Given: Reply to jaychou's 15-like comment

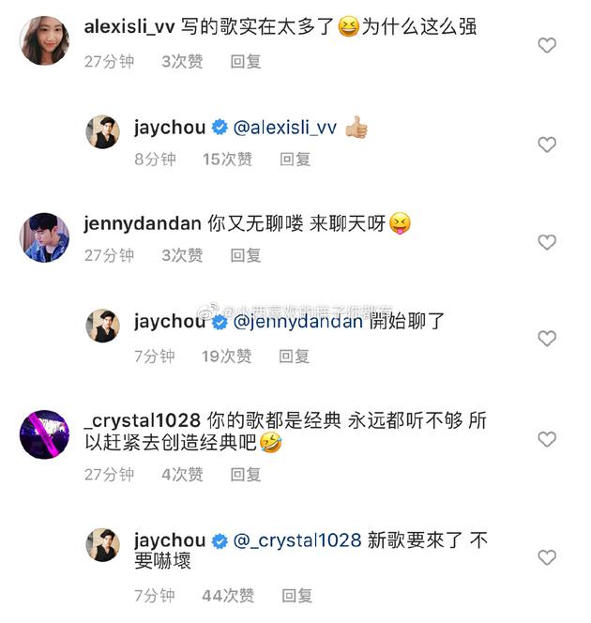Looking at the screenshot, I should [x=295, y=160].
